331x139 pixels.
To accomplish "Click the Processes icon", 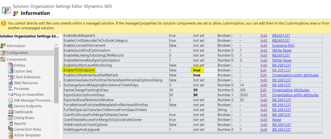I will coord(11,89).
